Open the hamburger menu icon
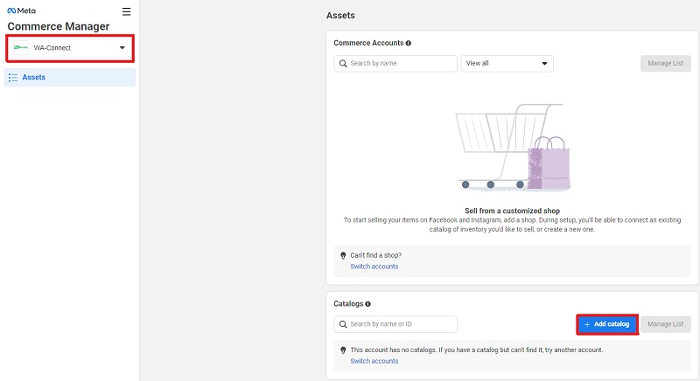This screenshot has width=700, height=381. [x=126, y=11]
